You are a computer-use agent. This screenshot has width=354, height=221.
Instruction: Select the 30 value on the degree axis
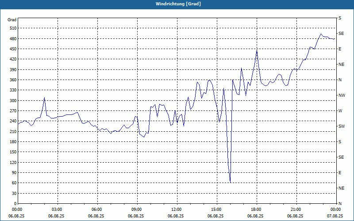pyautogui.click(x=14, y=193)
